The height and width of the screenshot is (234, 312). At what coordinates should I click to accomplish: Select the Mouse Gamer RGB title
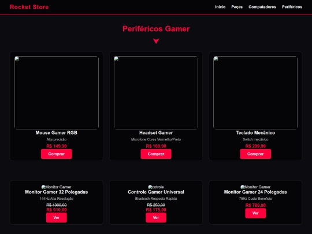57,133
